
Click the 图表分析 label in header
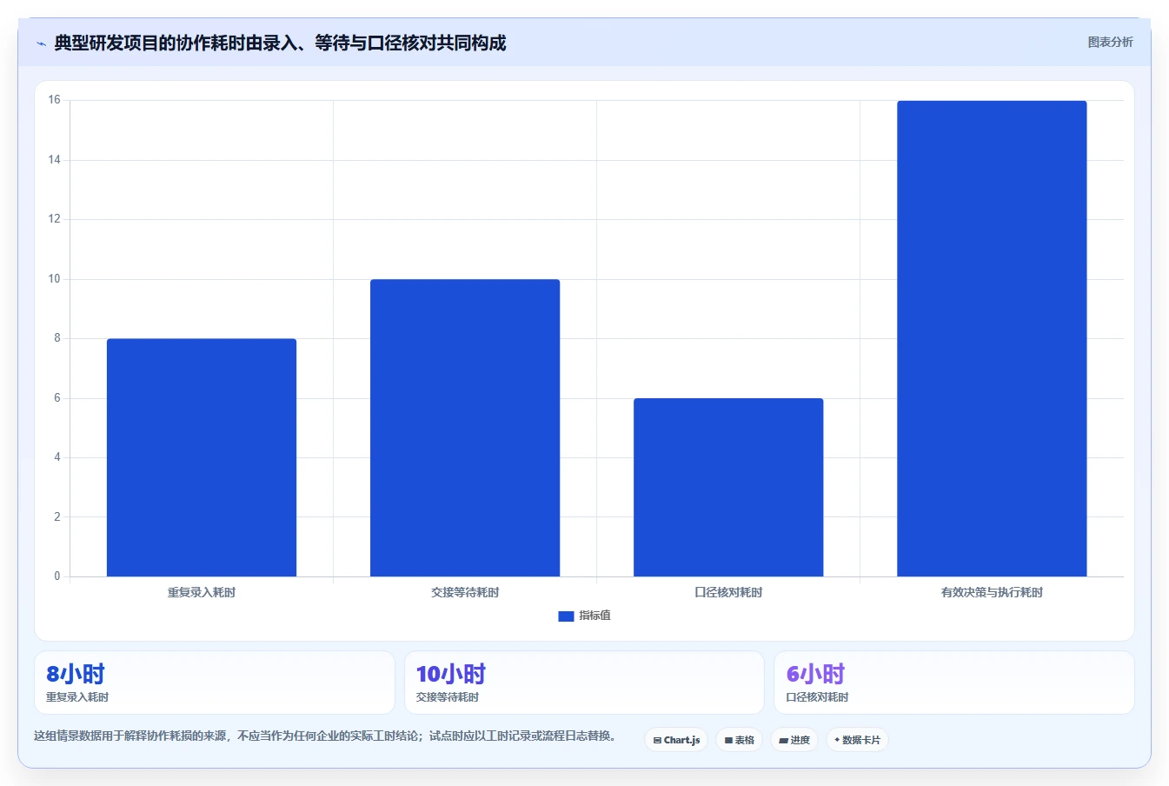pos(1110,42)
